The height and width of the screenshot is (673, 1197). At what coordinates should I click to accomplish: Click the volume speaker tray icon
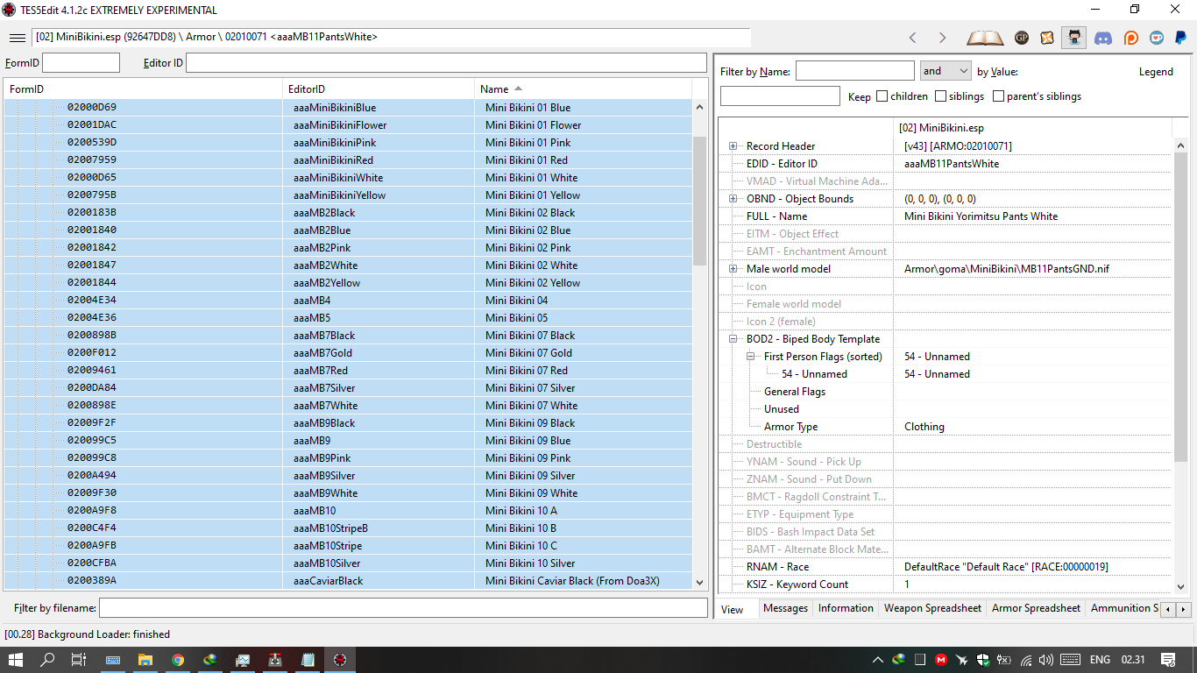pos(1045,660)
